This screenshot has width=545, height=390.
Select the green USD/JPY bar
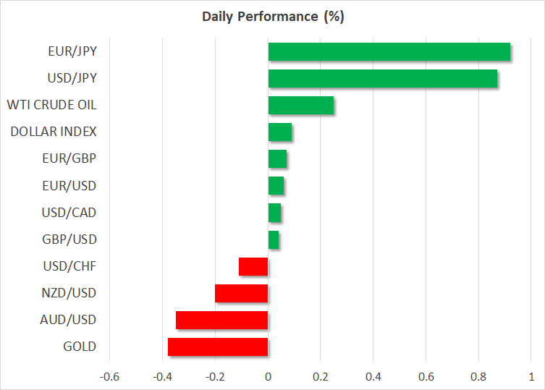(382, 79)
